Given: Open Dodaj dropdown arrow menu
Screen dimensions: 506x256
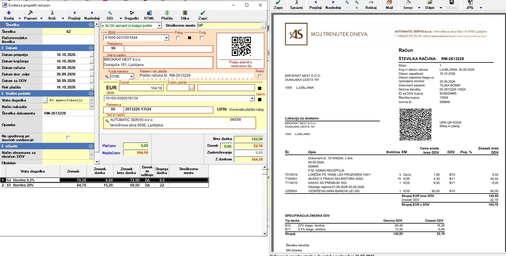Looking at the screenshot, I should coord(20,18).
